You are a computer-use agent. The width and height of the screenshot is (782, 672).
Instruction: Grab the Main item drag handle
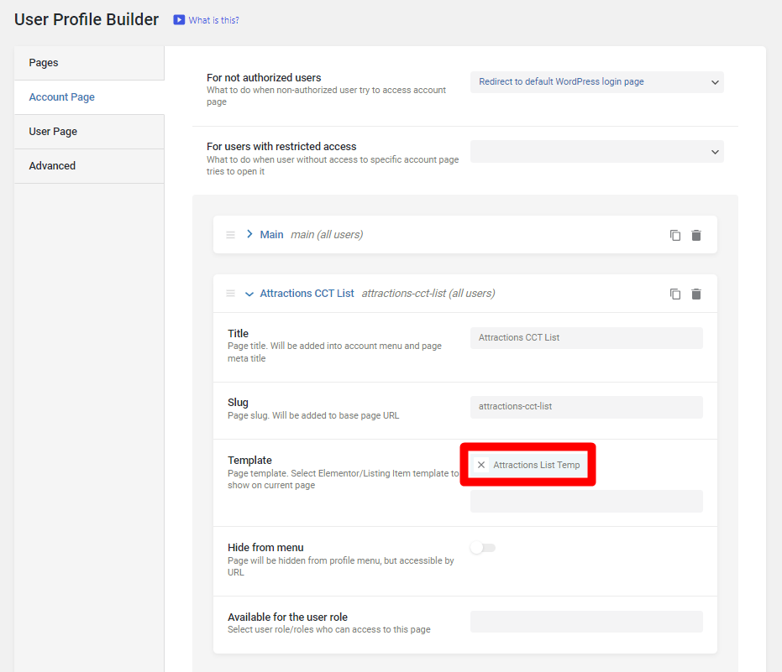tap(231, 235)
